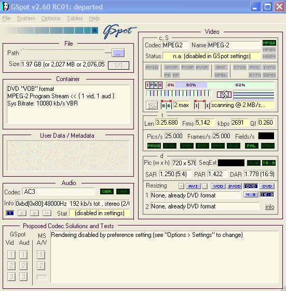Viewport: 286px width, 291px height.
Task: Click the QPEL indicator badge
Action: tap(221, 75)
